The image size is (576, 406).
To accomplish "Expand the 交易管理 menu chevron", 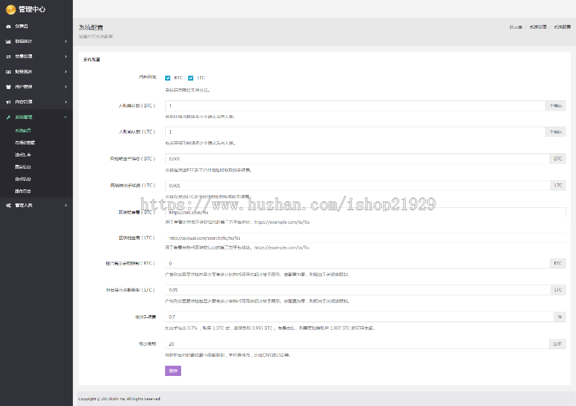I will pos(66,56).
